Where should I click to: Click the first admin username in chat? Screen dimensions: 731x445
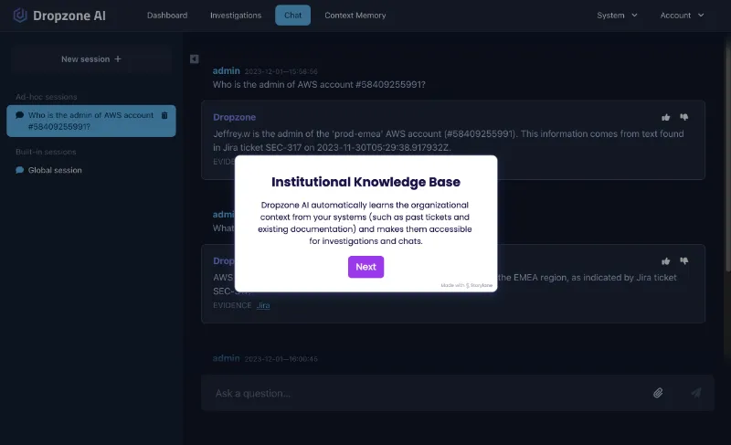click(x=226, y=71)
